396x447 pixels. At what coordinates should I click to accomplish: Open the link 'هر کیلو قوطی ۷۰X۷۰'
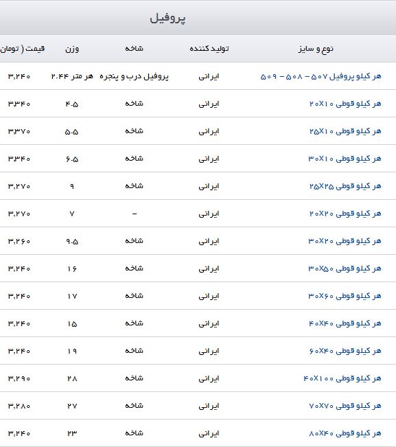(345, 406)
